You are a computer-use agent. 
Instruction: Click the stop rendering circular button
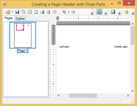[55, 12]
